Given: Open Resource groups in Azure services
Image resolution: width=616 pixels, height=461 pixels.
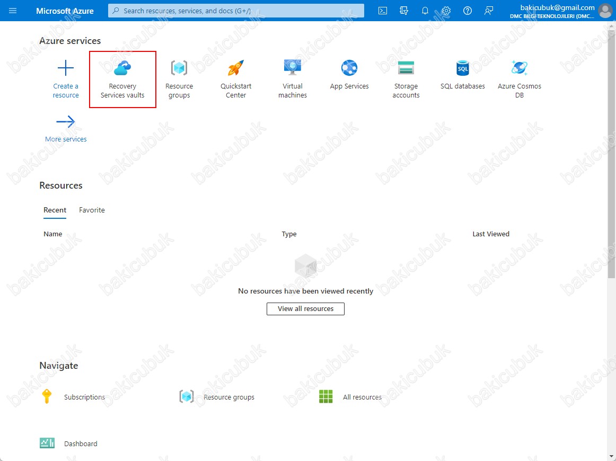Looking at the screenshot, I should [179, 79].
